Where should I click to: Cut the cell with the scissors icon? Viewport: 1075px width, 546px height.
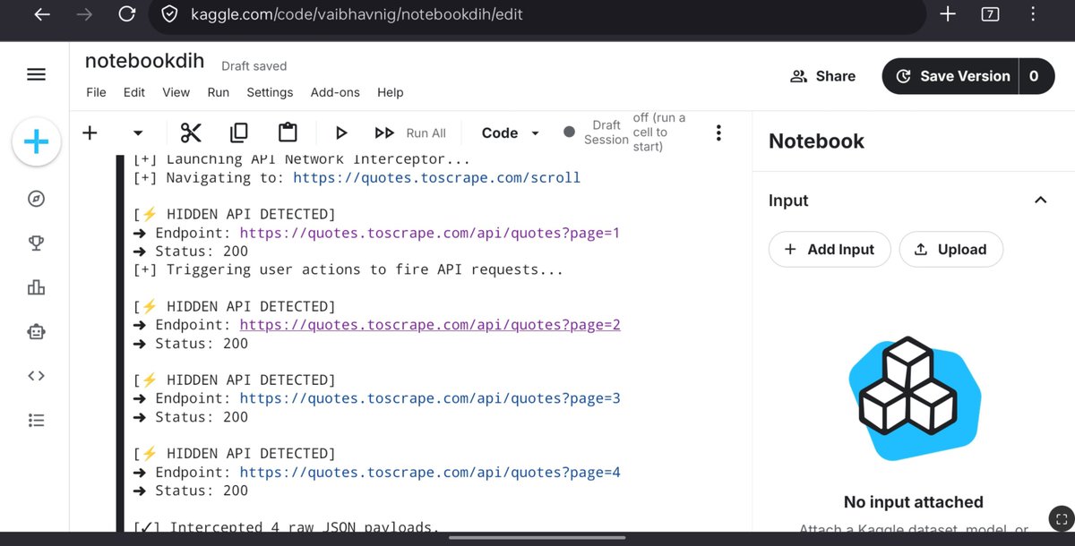(191, 132)
